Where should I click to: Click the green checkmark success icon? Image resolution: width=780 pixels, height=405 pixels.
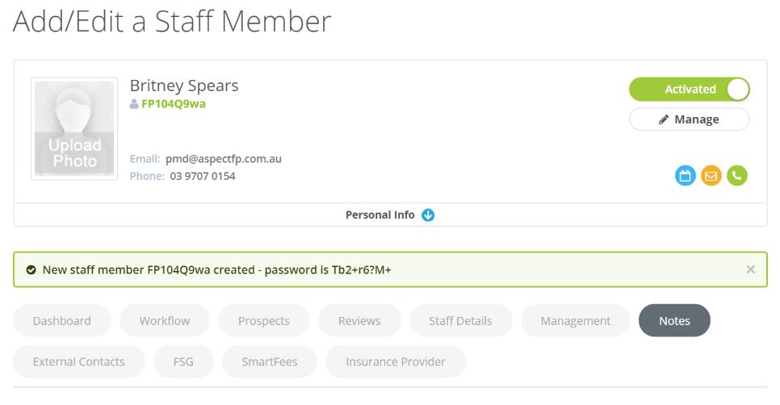pyautogui.click(x=31, y=270)
